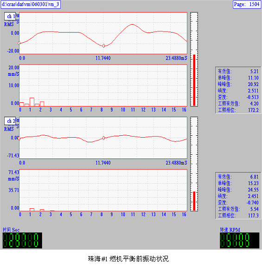
Task: Select ch 2 spectrum bar at order 1
Action: click(x=32, y=210)
